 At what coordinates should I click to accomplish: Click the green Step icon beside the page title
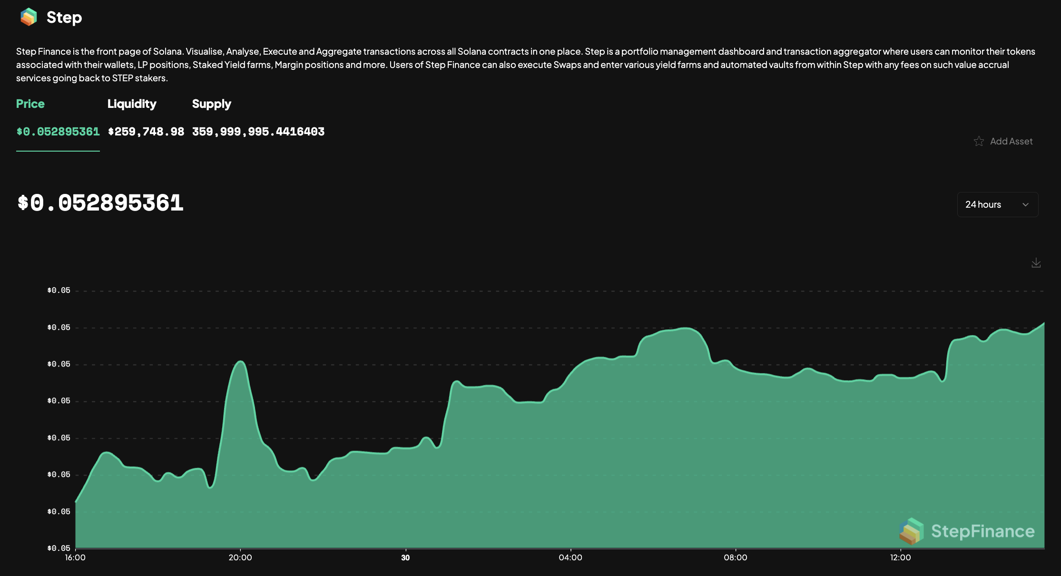[28, 17]
